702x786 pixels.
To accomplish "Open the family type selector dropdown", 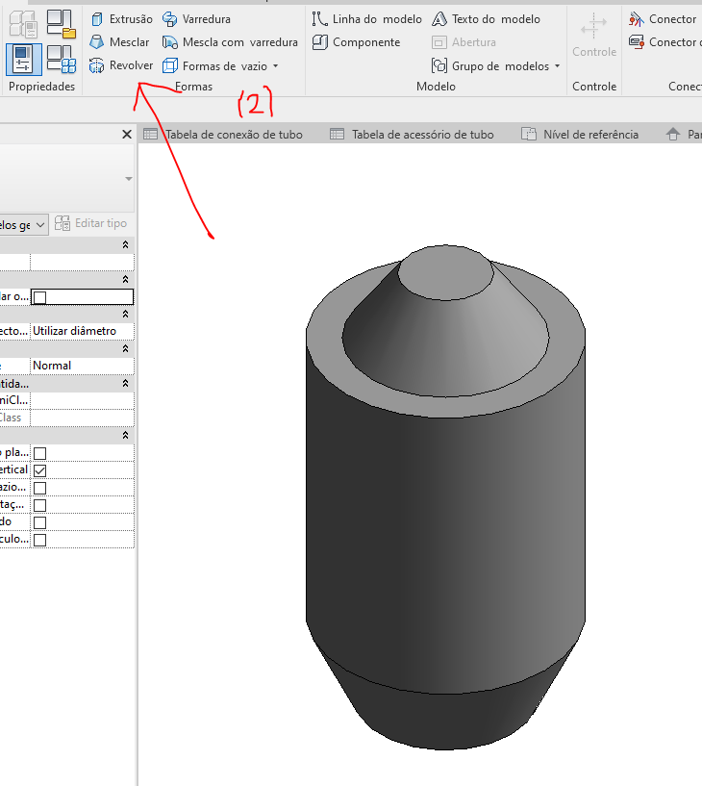I will point(128,180).
